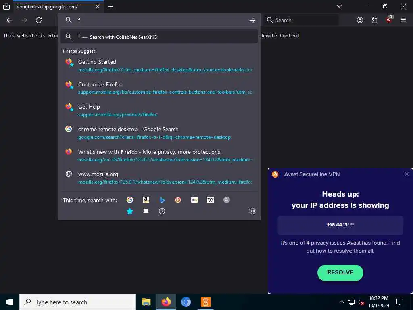Open search settings gear in dropdown

252,211
